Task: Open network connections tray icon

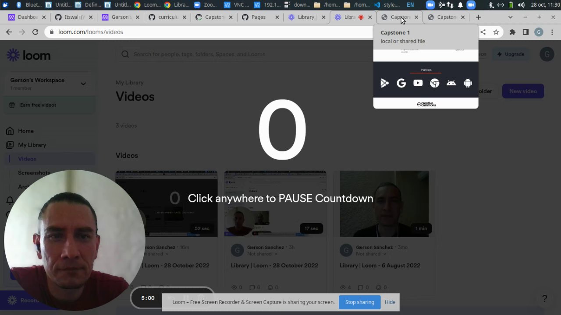Action: coord(501,5)
